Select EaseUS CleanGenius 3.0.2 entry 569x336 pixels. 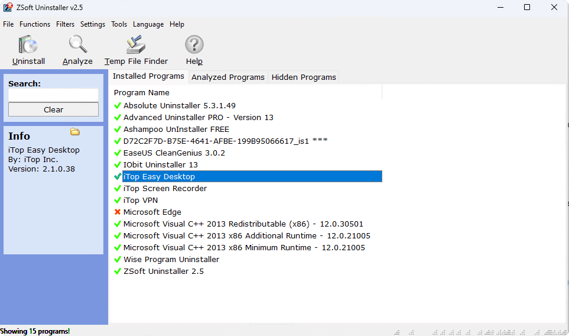[174, 153]
